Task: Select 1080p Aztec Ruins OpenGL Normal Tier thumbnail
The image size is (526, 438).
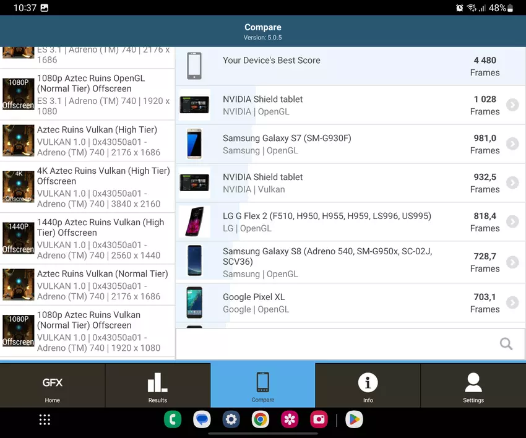Action: point(19,94)
